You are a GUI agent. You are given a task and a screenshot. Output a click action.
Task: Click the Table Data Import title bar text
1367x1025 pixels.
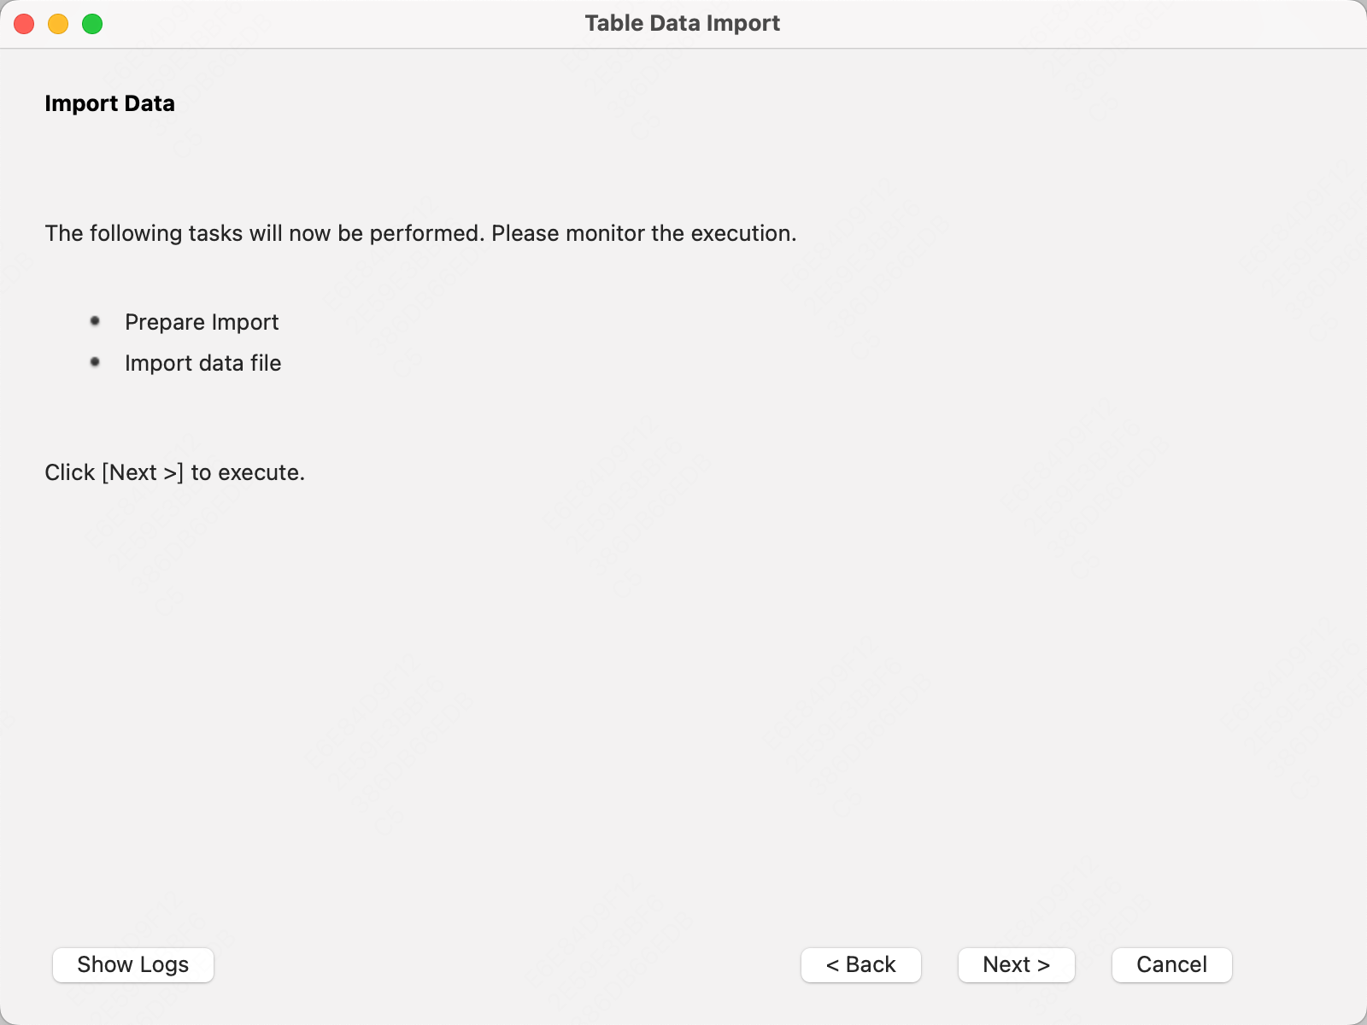click(x=683, y=23)
